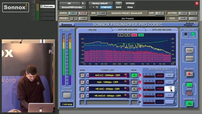
Task: Edit trim dB field for mp3 row
Action: coord(169,82)
